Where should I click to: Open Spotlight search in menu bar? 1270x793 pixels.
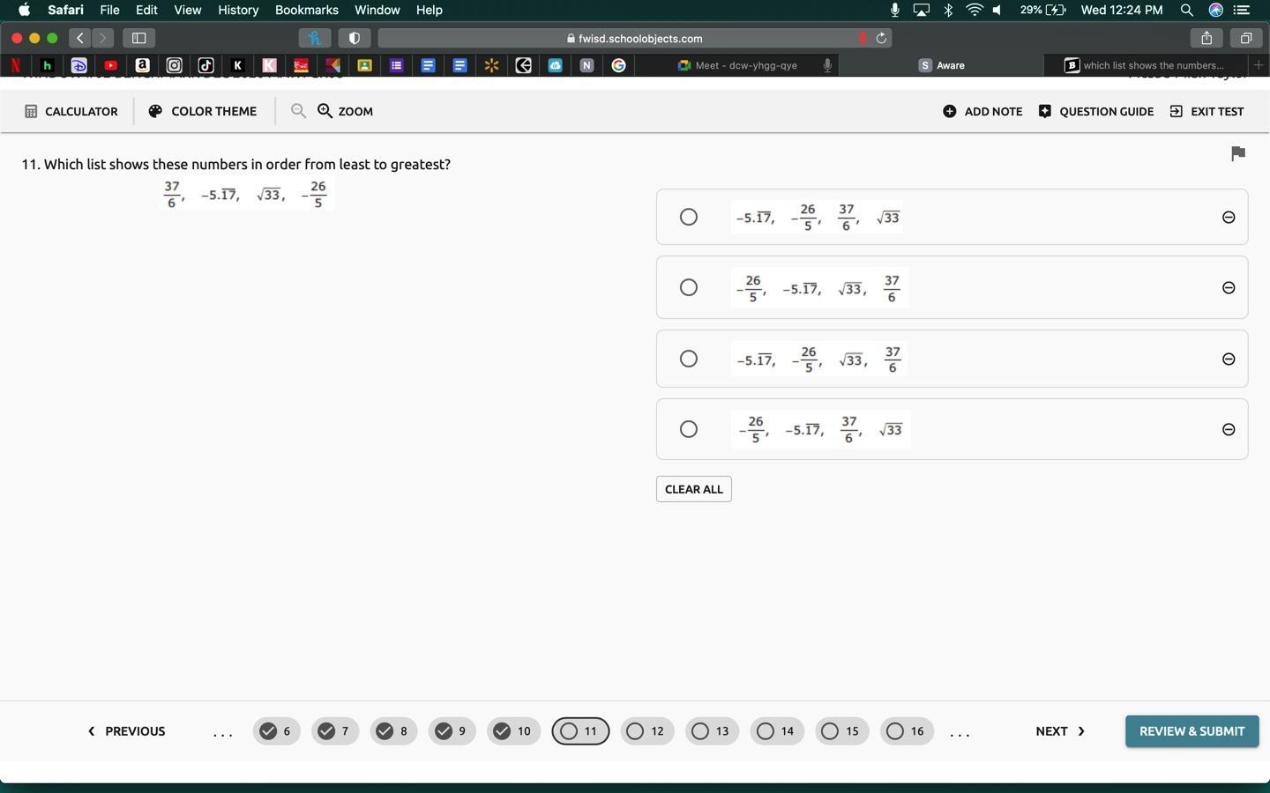[x=1187, y=10]
